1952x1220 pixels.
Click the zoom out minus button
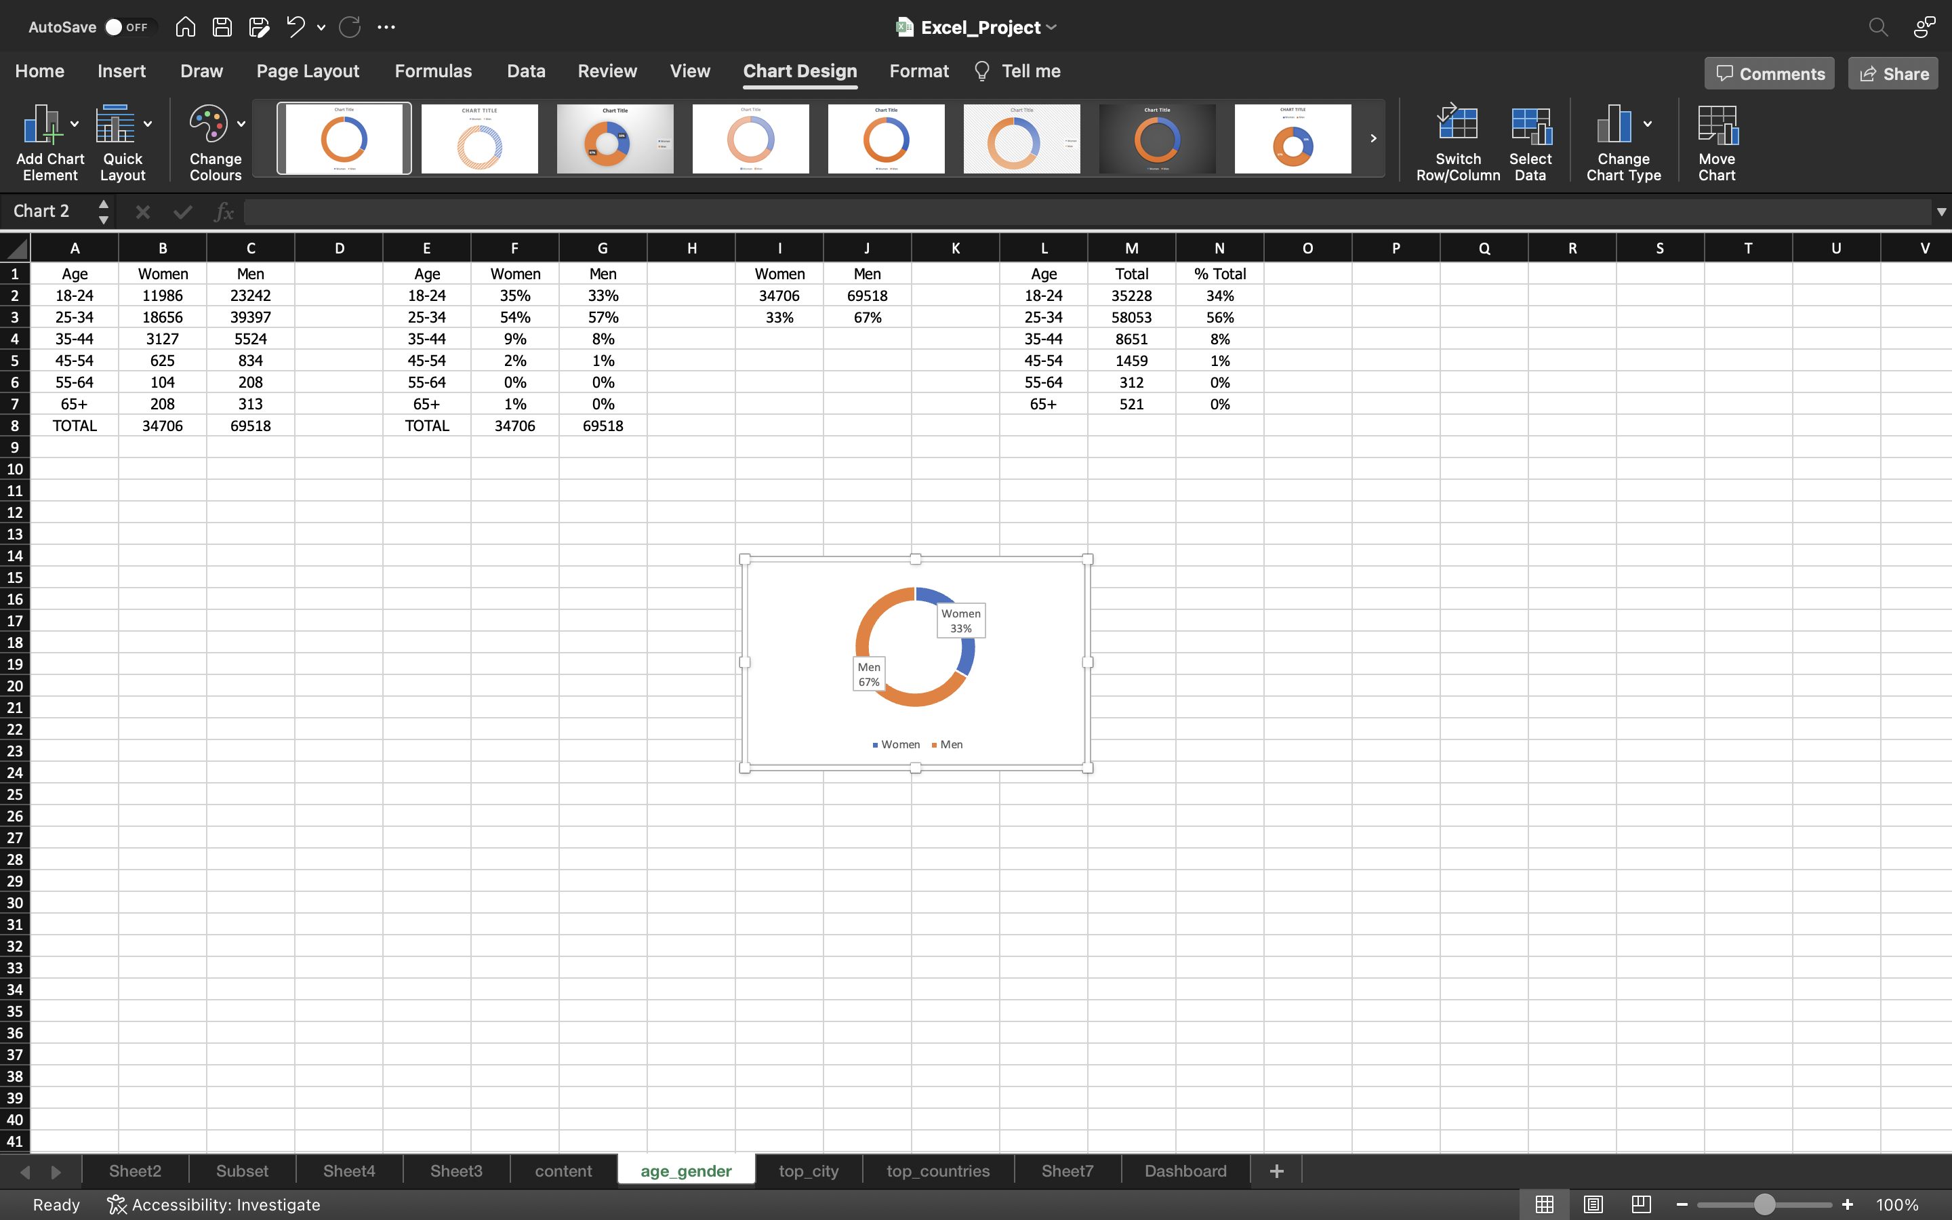[1682, 1204]
